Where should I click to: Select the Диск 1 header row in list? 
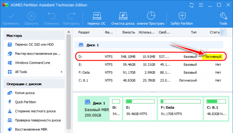[x=149, y=45]
